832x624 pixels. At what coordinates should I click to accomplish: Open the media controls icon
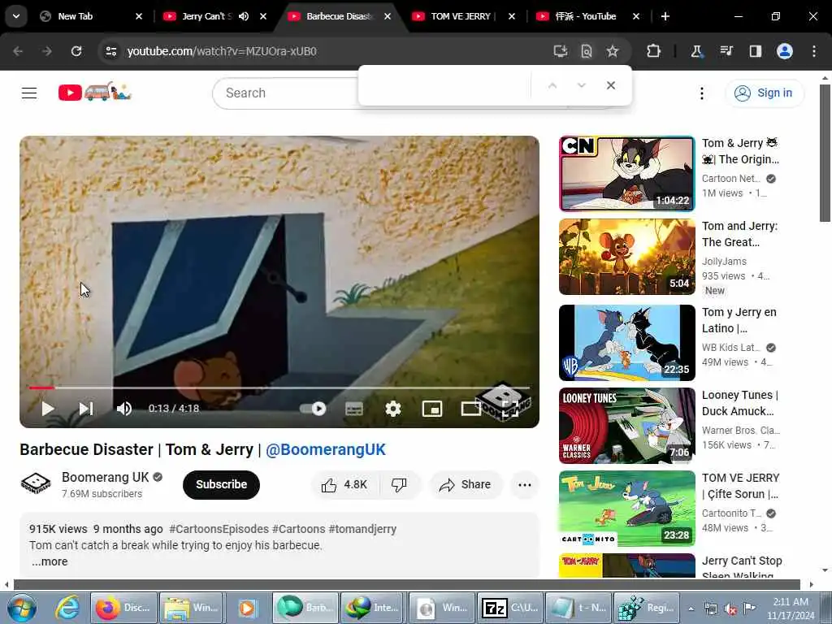coord(726,51)
